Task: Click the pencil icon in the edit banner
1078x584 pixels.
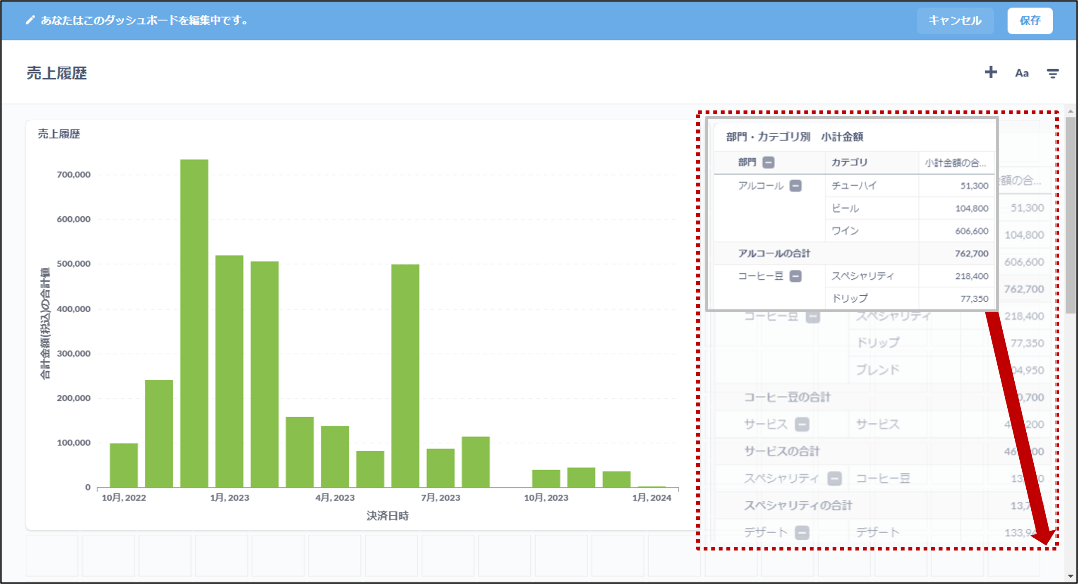Action: (30, 20)
